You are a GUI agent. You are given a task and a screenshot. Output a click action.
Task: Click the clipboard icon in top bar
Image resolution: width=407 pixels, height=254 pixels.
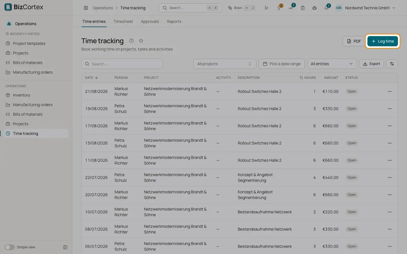pyautogui.click(x=303, y=8)
